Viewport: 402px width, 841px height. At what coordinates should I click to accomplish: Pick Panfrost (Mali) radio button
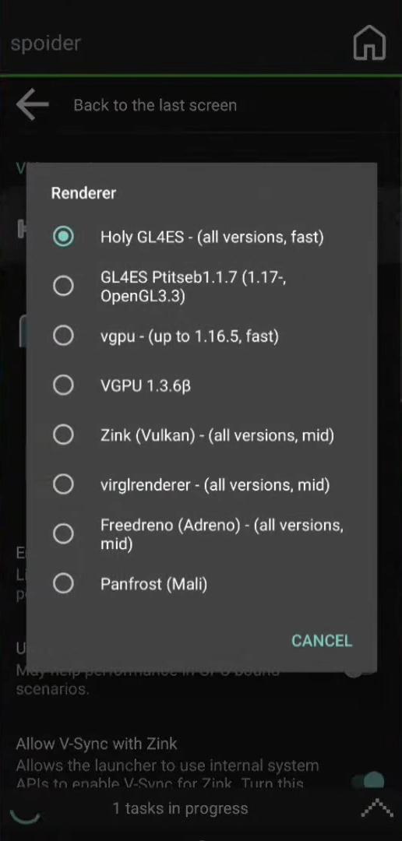point(63,583)
